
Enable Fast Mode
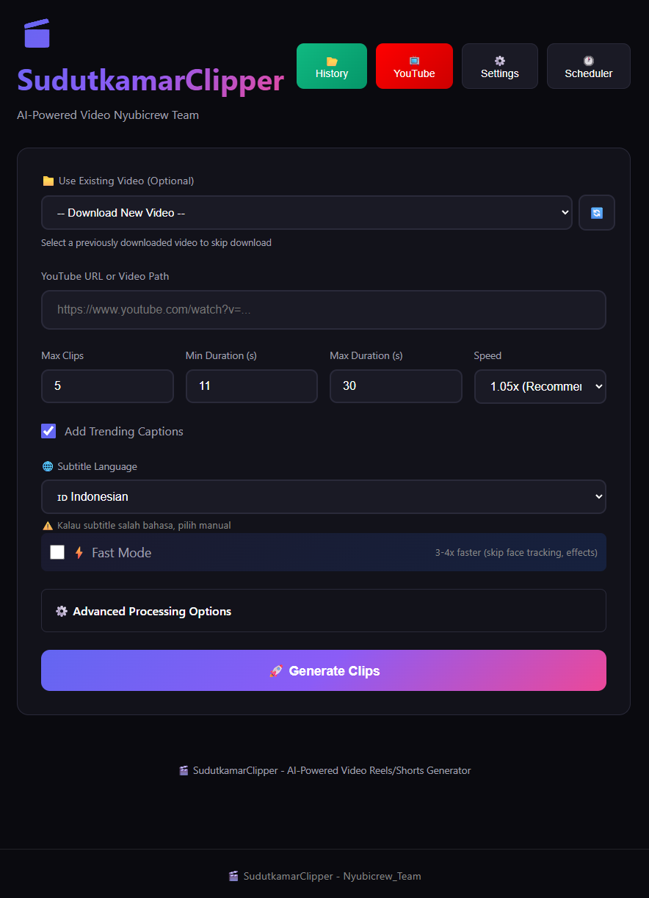57,552
